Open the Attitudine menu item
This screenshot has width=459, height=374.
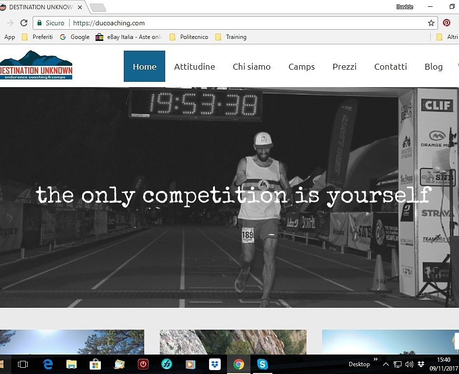194,67
